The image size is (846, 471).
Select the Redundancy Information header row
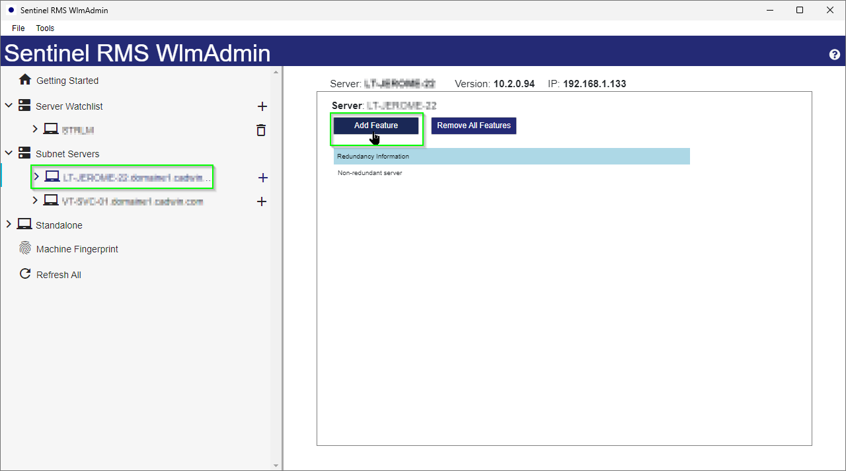pos(512,156)
